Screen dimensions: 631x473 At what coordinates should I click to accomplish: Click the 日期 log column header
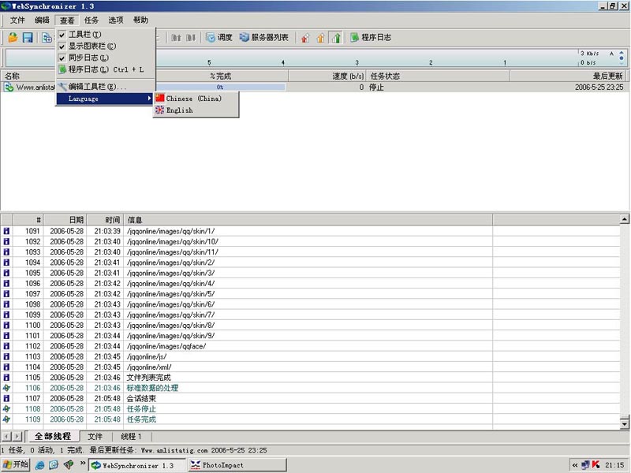point(65,220)
